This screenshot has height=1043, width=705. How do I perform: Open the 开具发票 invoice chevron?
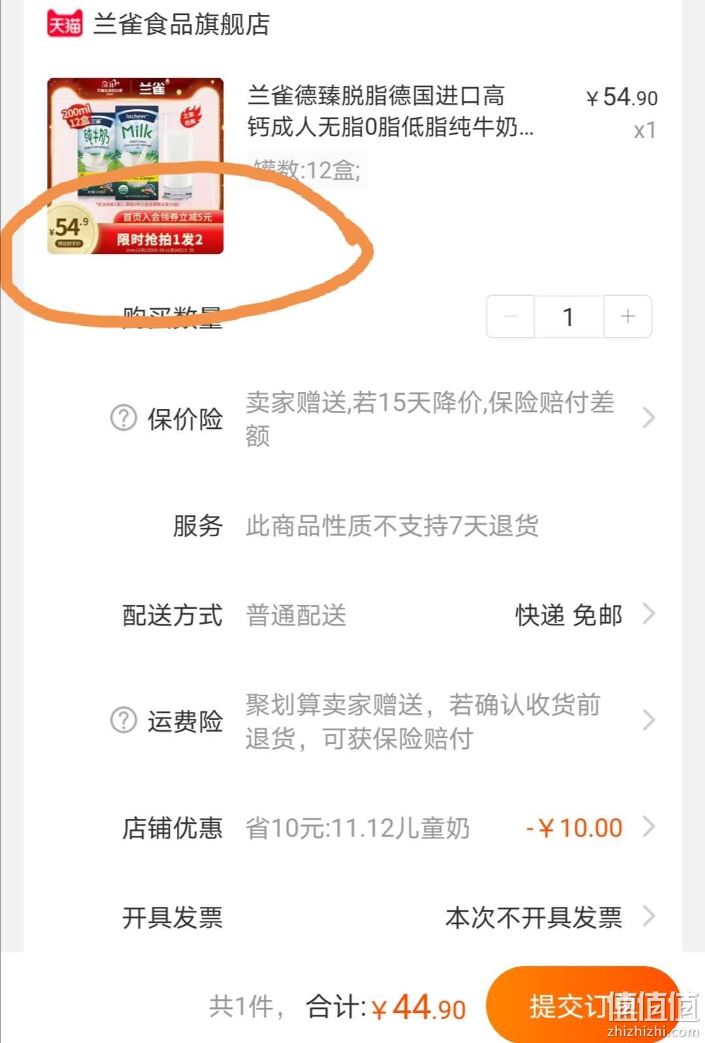tap(648, 916)
